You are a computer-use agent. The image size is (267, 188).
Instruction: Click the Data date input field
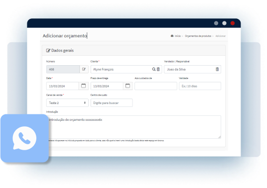tap(62, 86)
